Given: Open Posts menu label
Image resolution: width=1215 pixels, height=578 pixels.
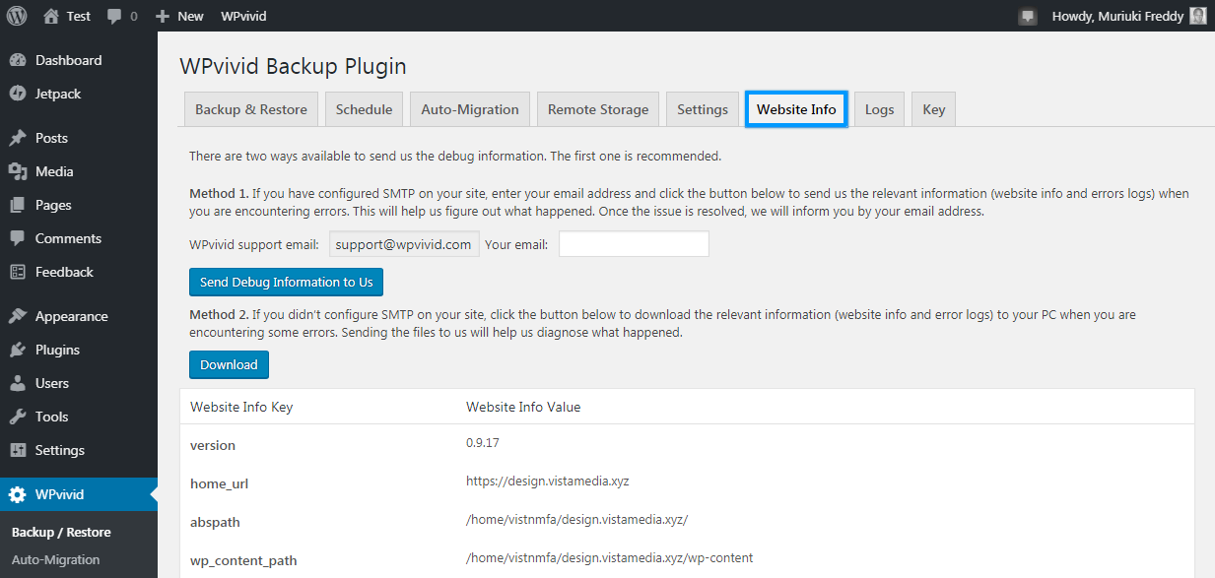Looking at the screenshot, I should coord(51,138).
